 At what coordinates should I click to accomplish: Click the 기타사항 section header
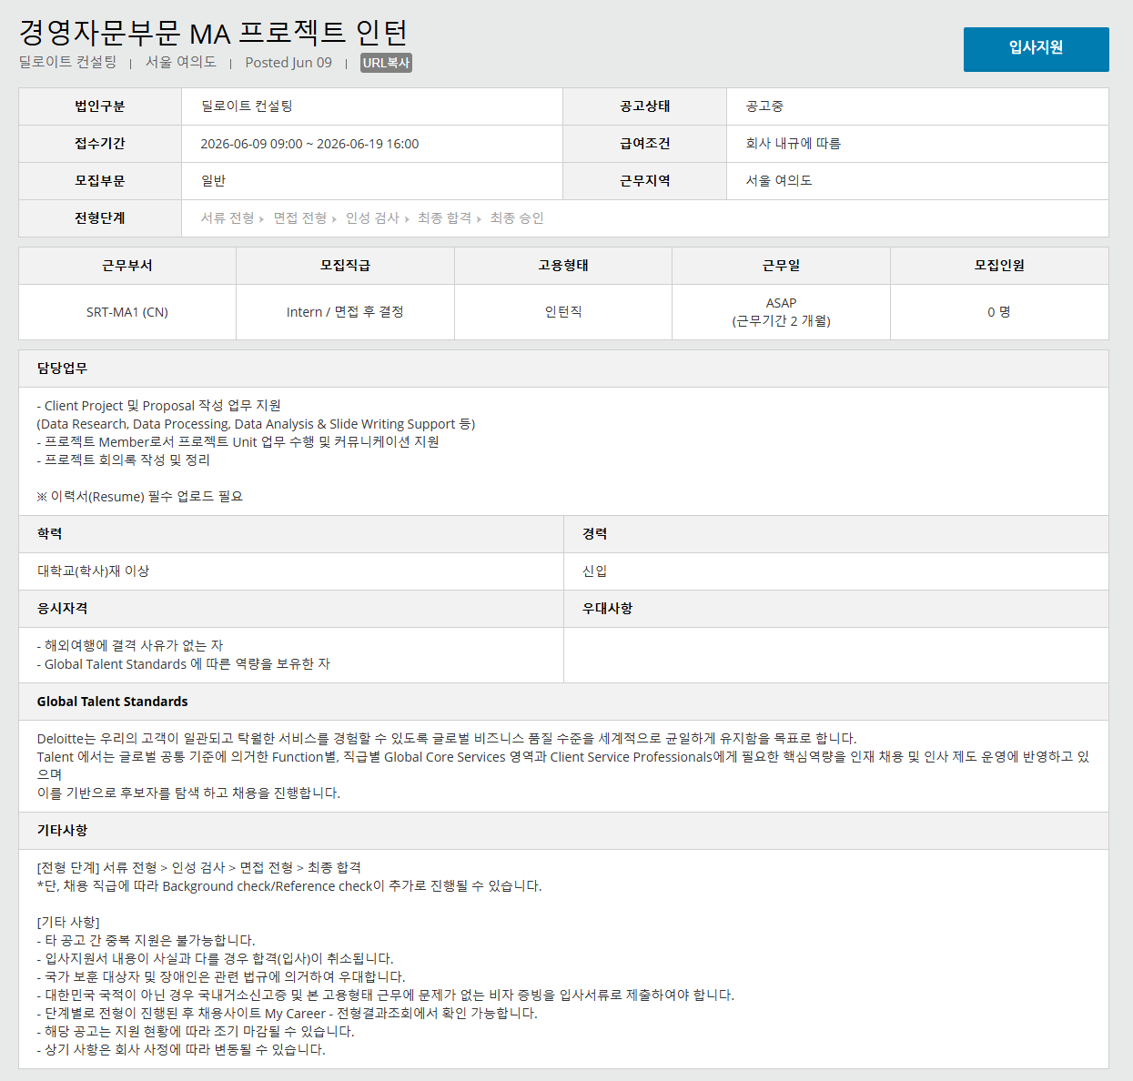(x=563, y=831)
